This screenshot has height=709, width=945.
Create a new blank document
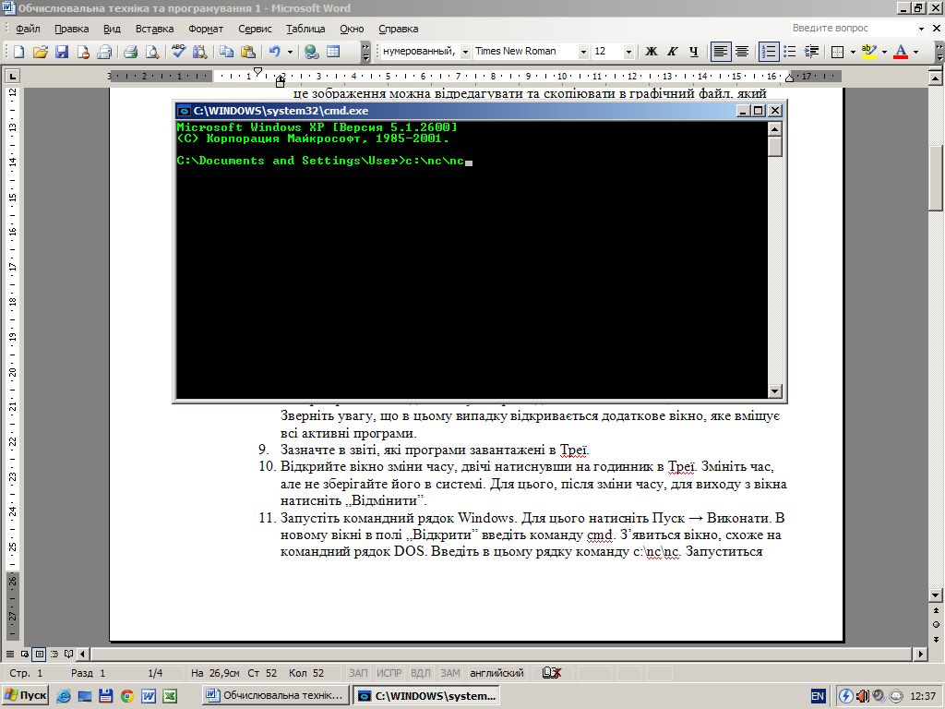click(18, 52)
